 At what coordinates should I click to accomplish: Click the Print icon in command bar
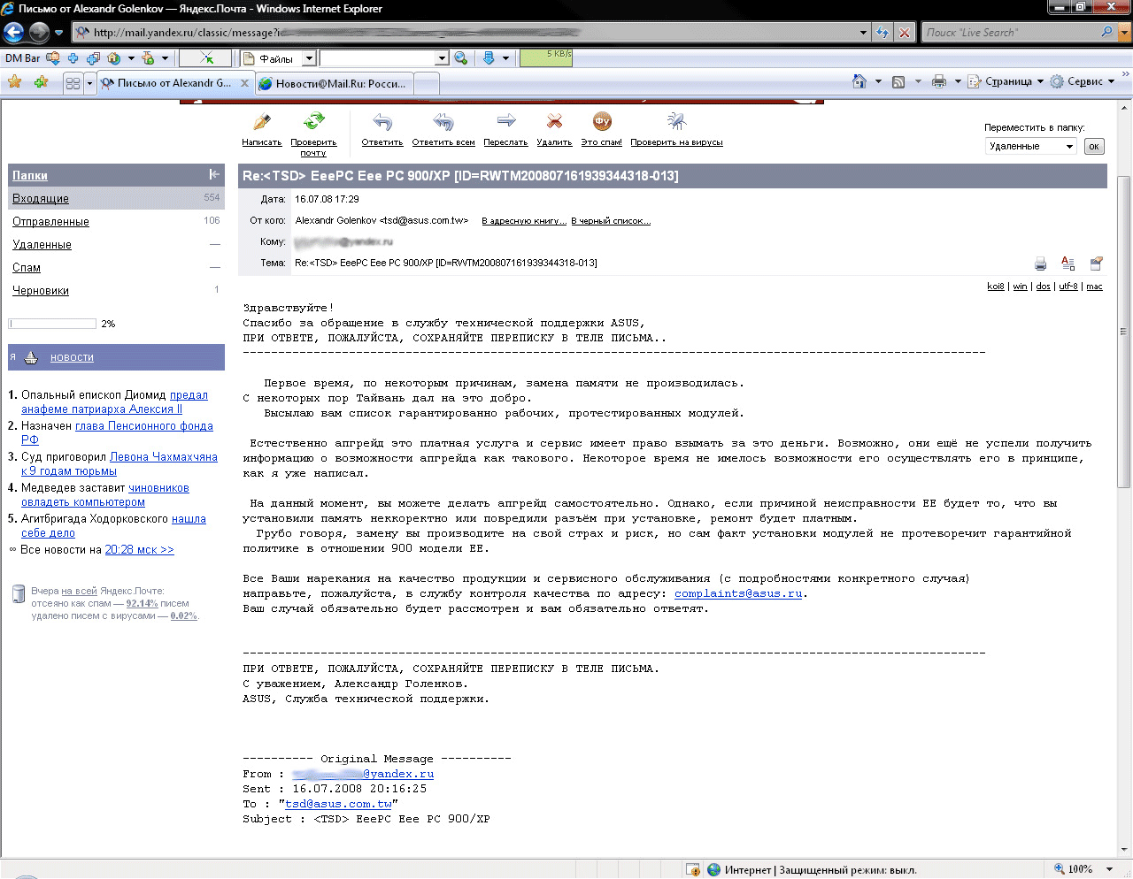(939, 81)
